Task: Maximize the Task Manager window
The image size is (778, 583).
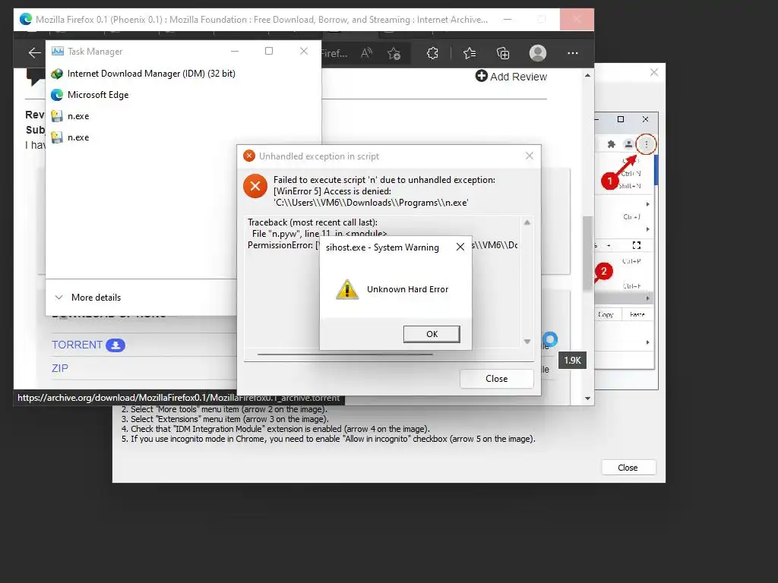Action: pos(269,51)
